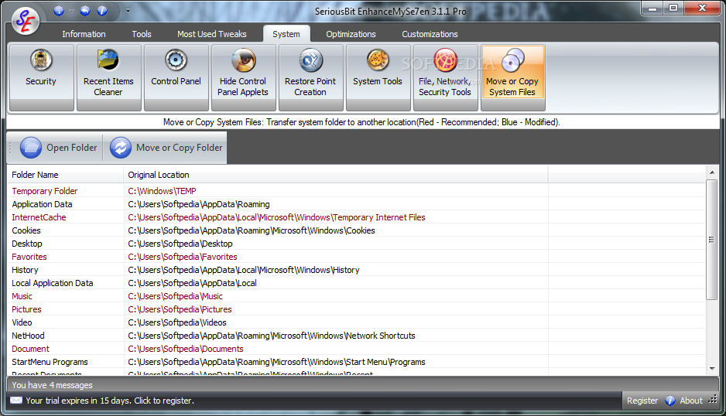The height and width of the screenshot is (416, 726).
Task: Click the SE application logo button
Action: [x=26, y=21]
